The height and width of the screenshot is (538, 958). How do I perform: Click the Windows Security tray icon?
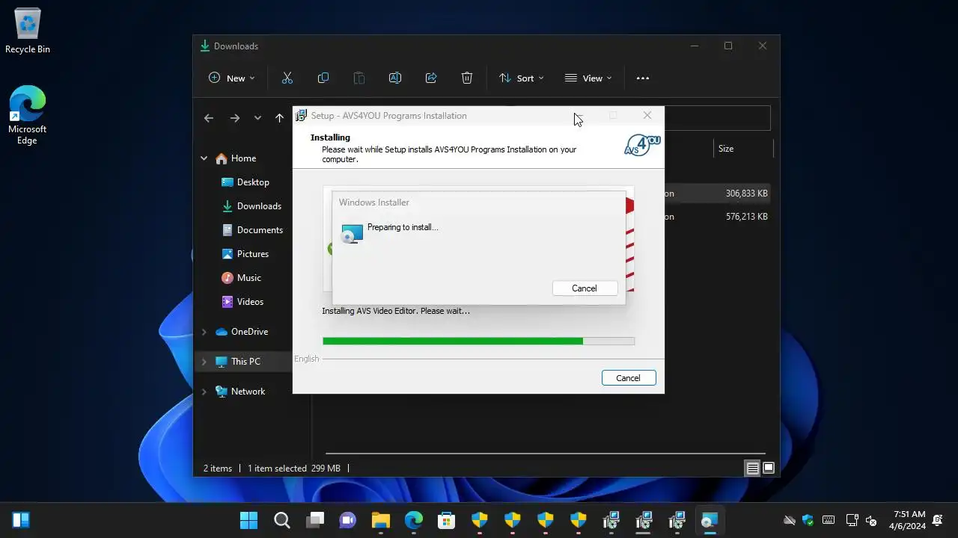coord(808,520)
